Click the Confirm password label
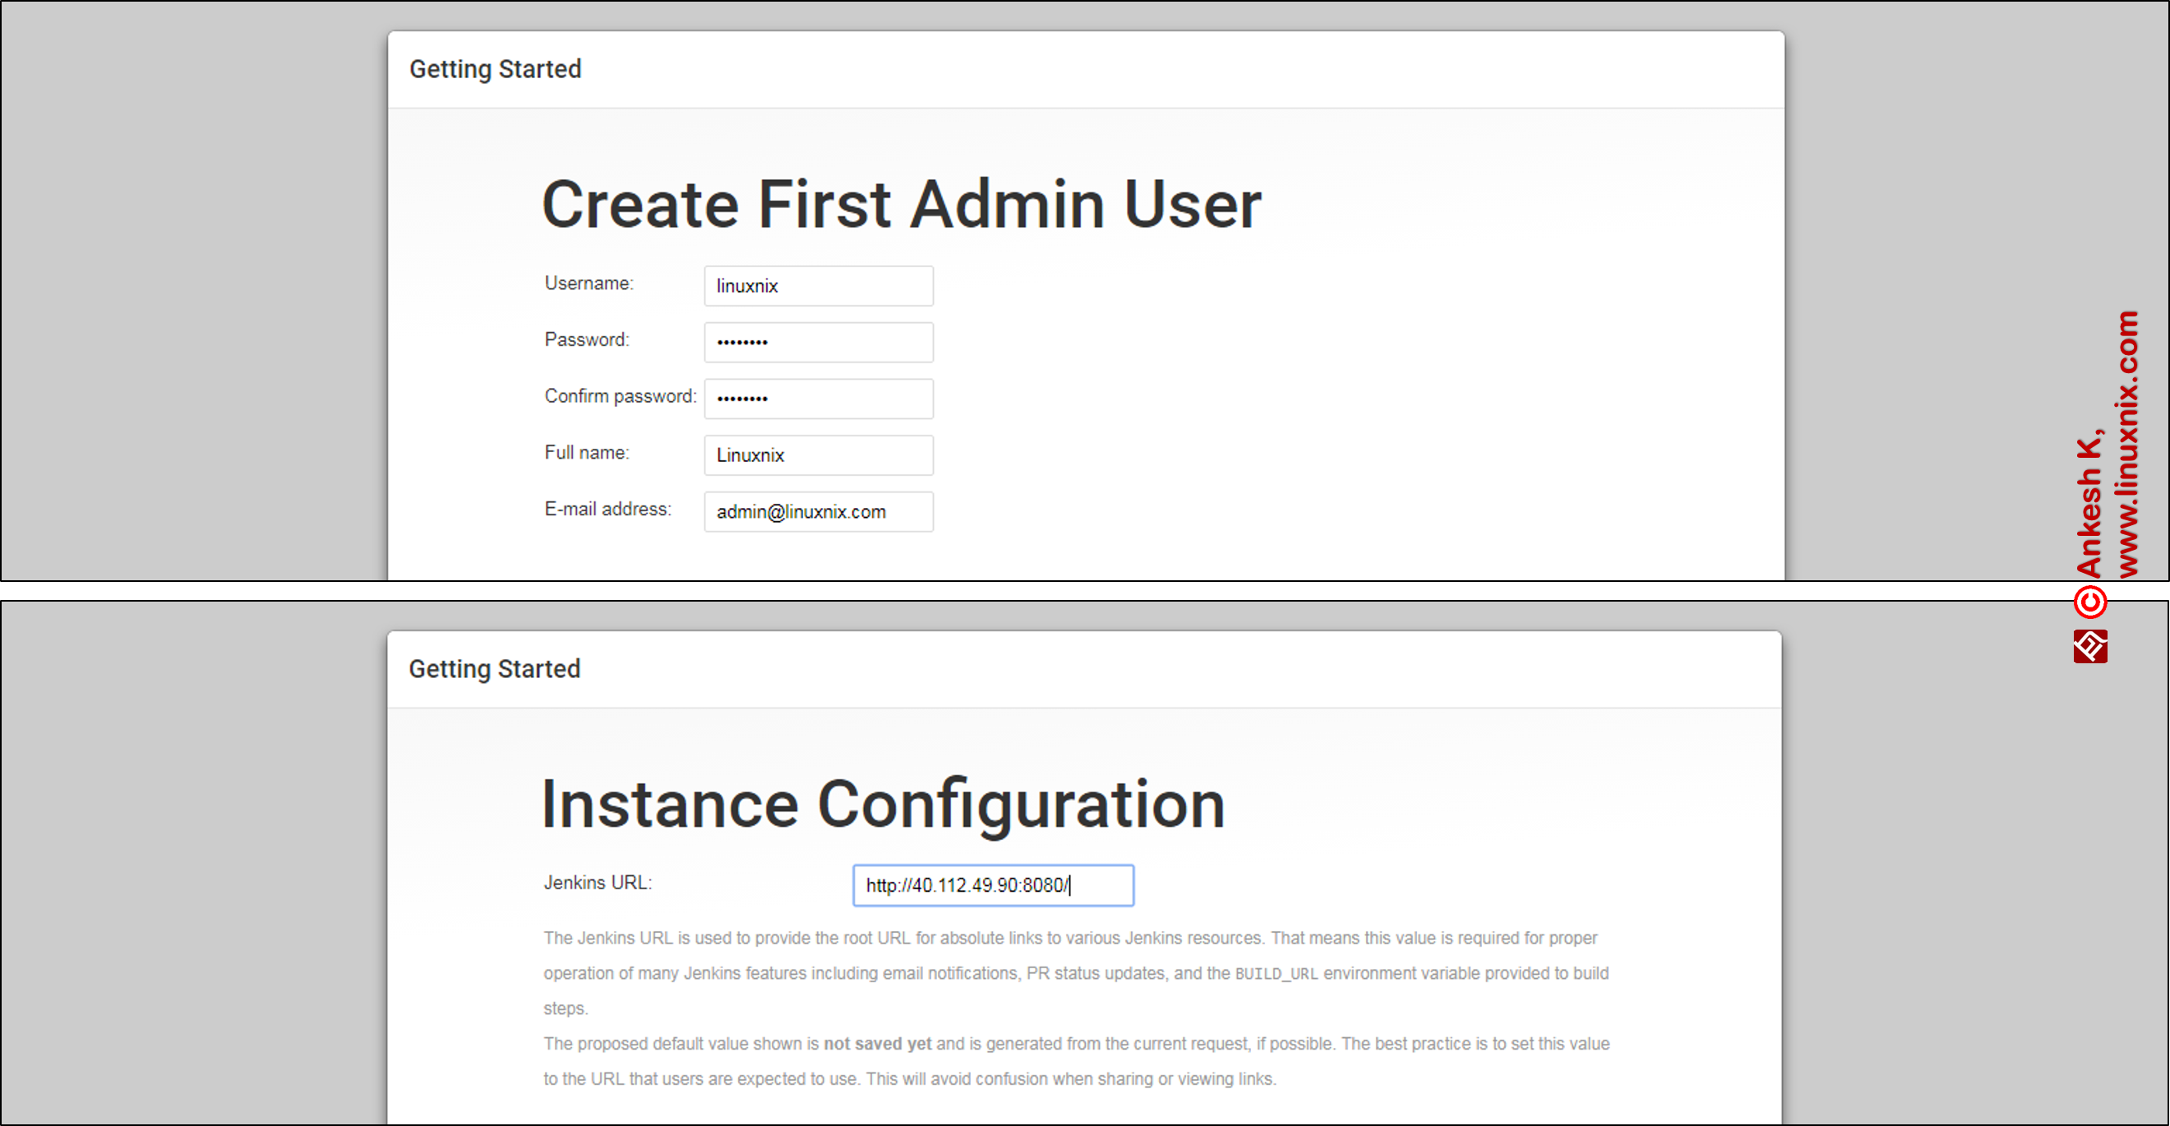 [x=620, y=396]
